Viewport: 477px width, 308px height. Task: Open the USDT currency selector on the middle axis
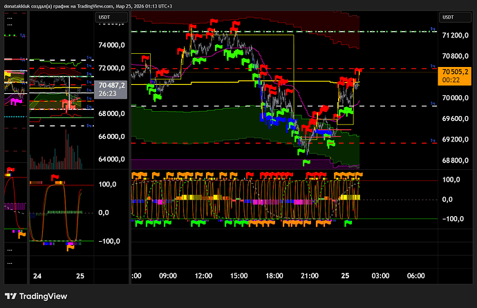[x=104, y=16]
